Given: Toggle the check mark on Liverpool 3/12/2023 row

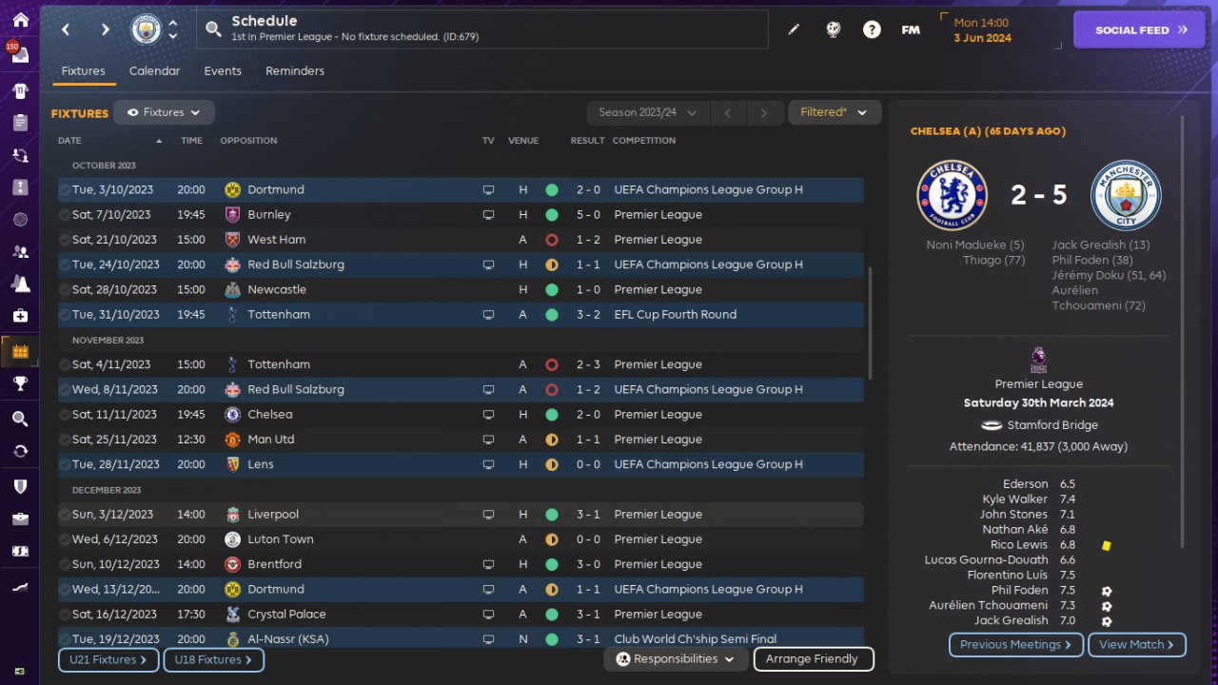Looking at the screenshot, I should (x=64, y=515).
